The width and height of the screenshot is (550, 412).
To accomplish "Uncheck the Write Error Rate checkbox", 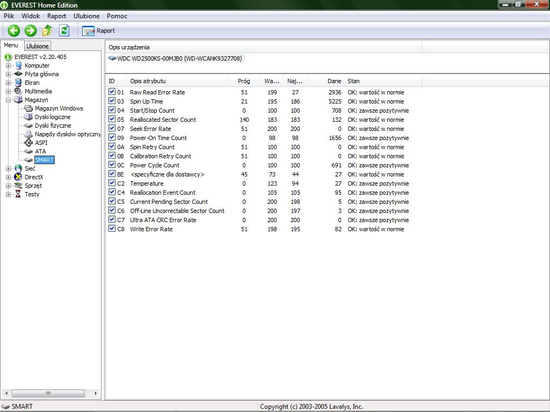I will [112, 229].
